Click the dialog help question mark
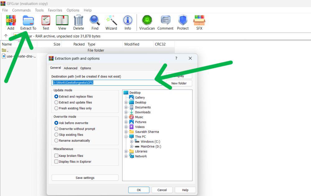This screenshot has height=196, width=311. tap(176, 58)
